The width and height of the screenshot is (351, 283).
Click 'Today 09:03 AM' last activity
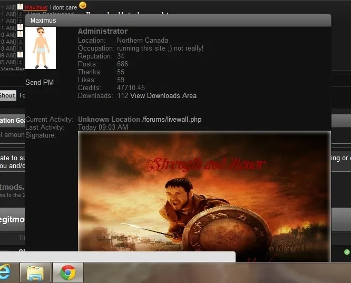click(103, 127)
